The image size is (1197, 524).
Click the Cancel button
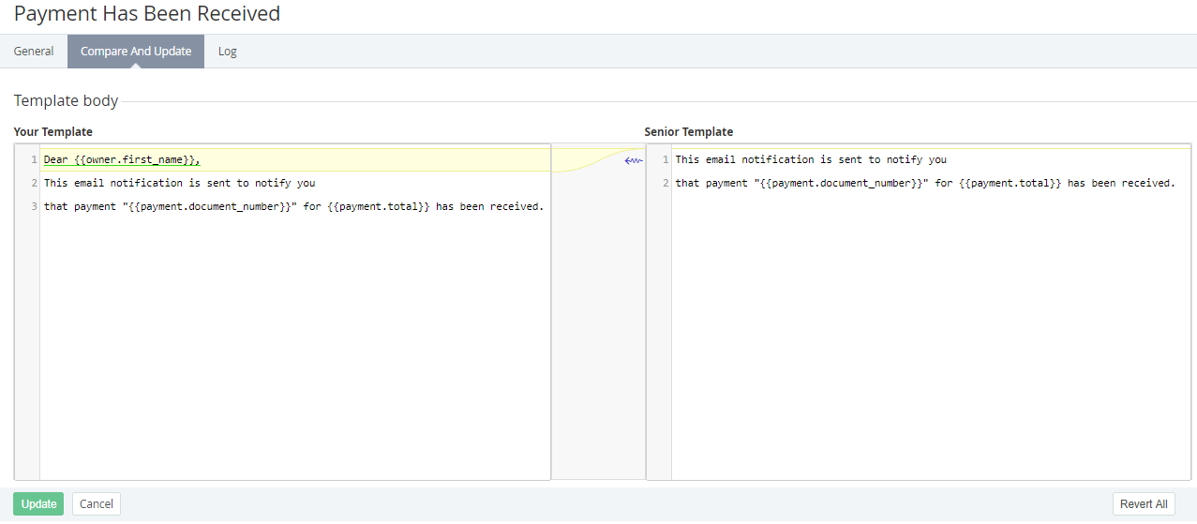(x=97, y=504)
